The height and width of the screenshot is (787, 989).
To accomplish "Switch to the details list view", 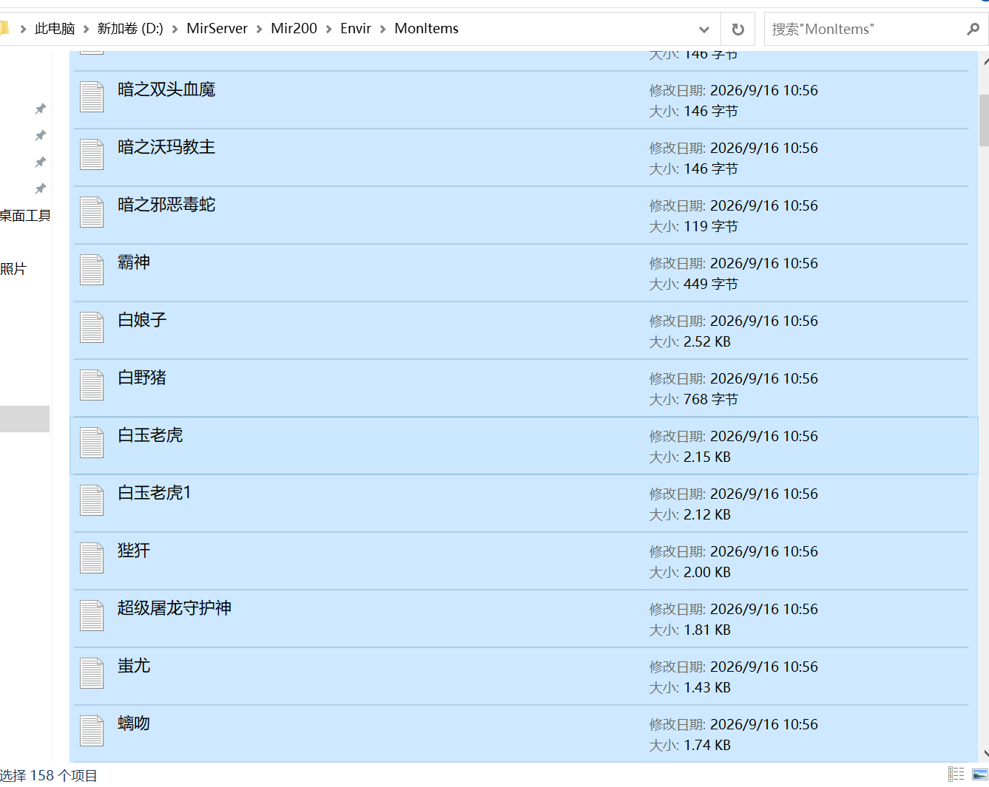I will coord(956,774).
